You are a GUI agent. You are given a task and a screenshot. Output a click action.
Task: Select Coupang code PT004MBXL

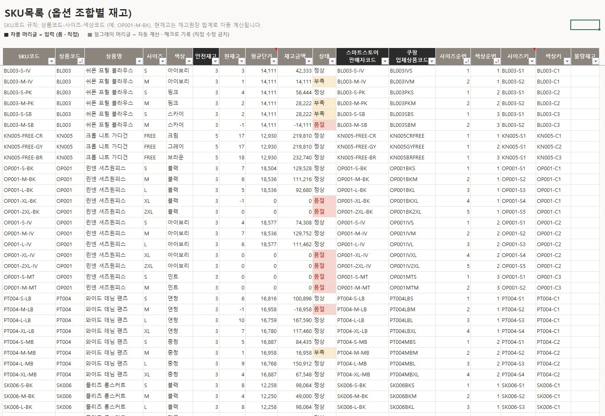[x=412, y=375]
